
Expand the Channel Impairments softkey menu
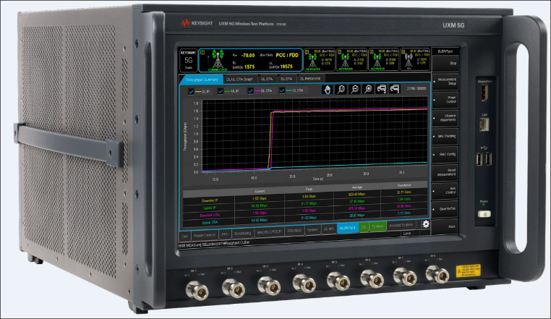coord(445,118)
